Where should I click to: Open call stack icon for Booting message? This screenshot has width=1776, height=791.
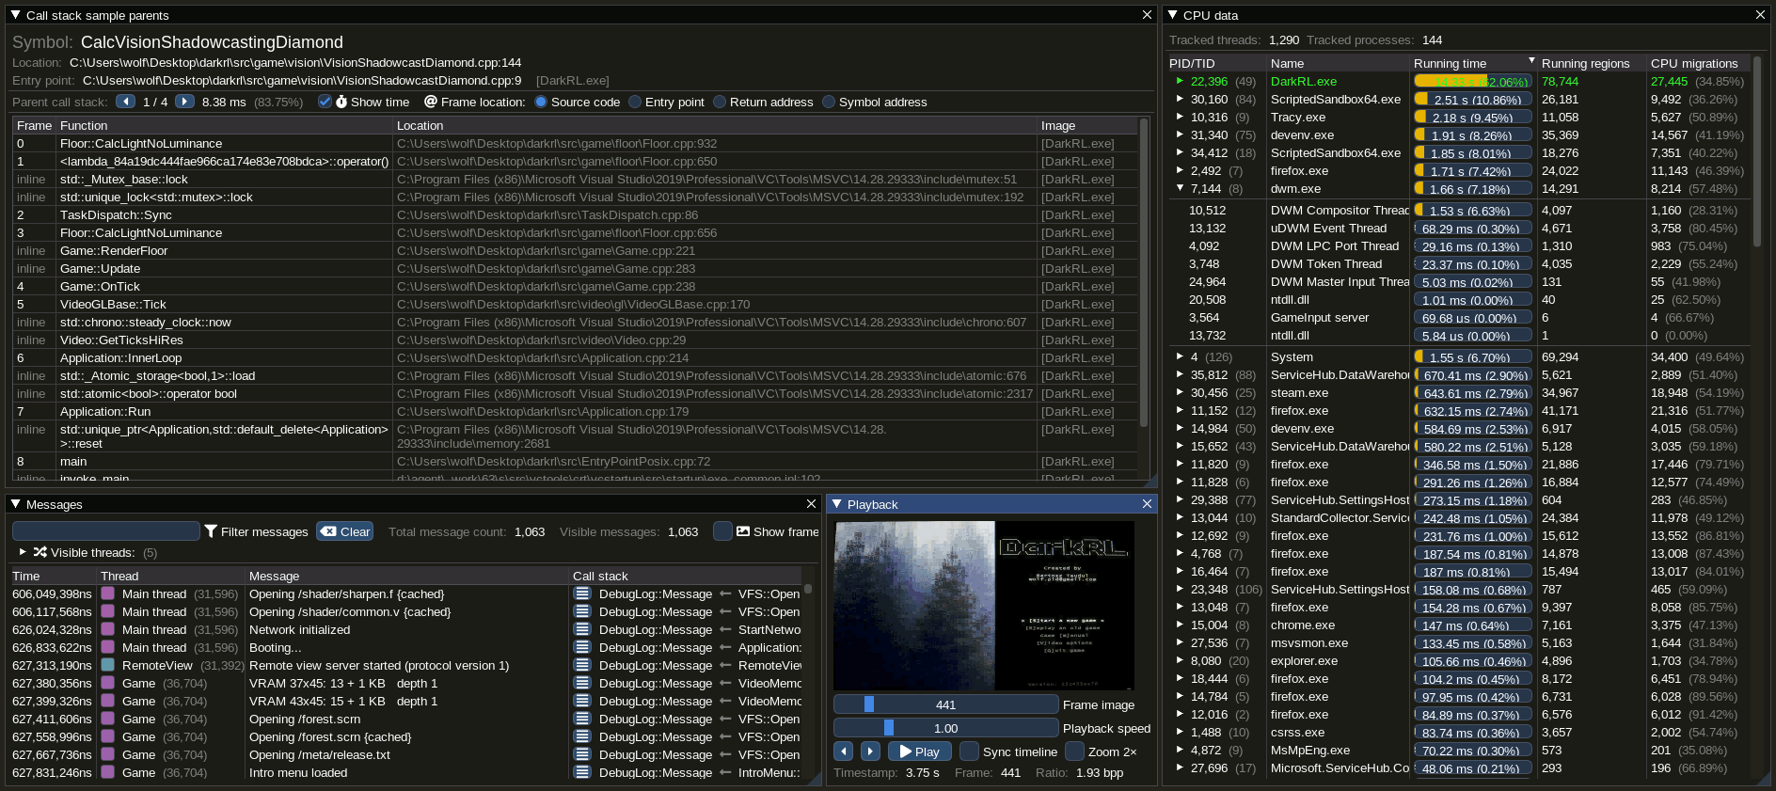[582, 648]
